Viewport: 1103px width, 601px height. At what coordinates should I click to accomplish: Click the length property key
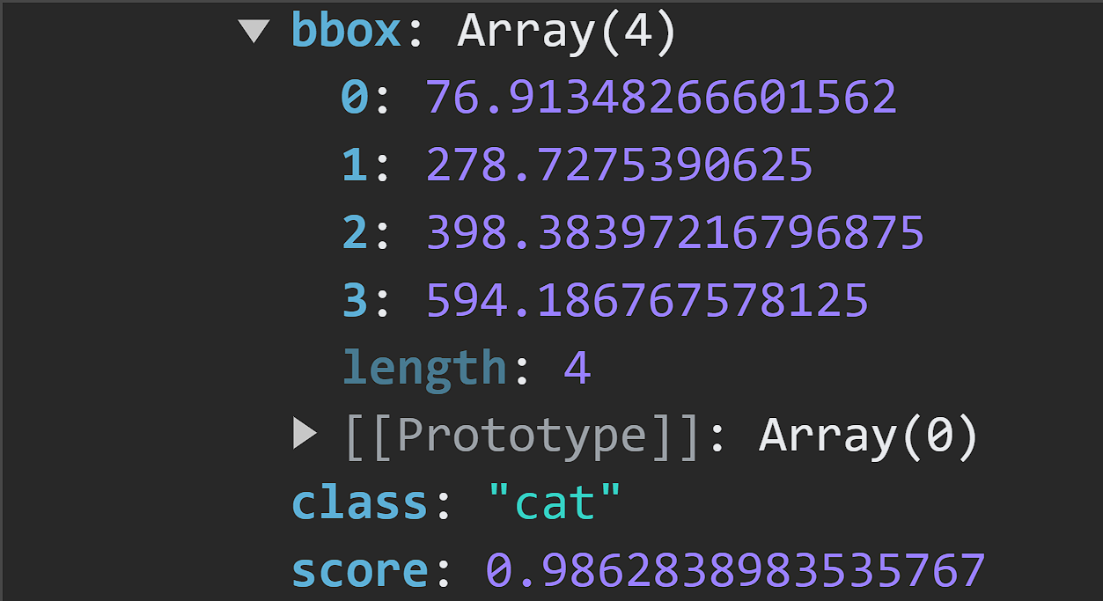[424, 369]
